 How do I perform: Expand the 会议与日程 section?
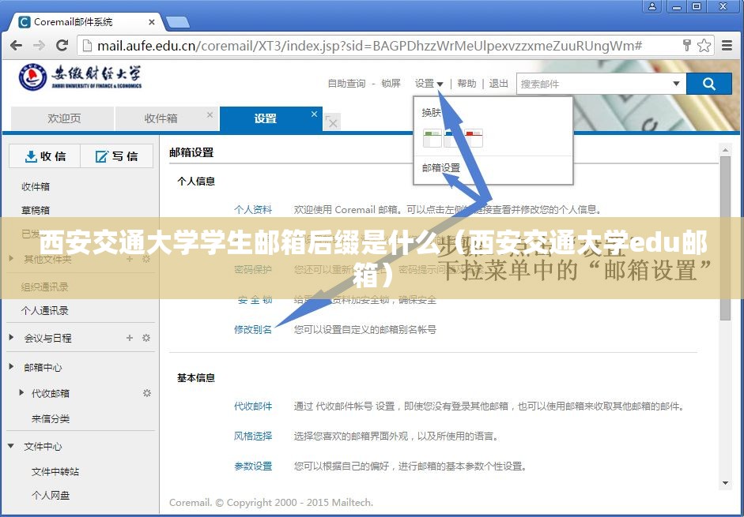click(11, 337)
